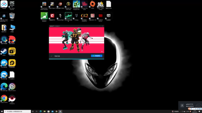This screenshot has width=202, height=113.
Task: Click the active Ubisoft Connect taskbar button
Action: (60, 111)
